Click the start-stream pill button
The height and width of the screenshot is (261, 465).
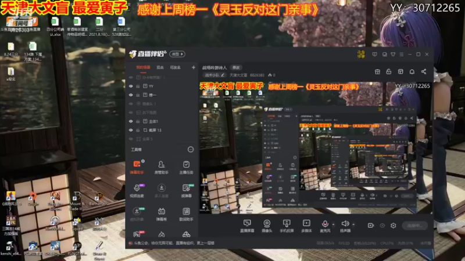[415, 226]
